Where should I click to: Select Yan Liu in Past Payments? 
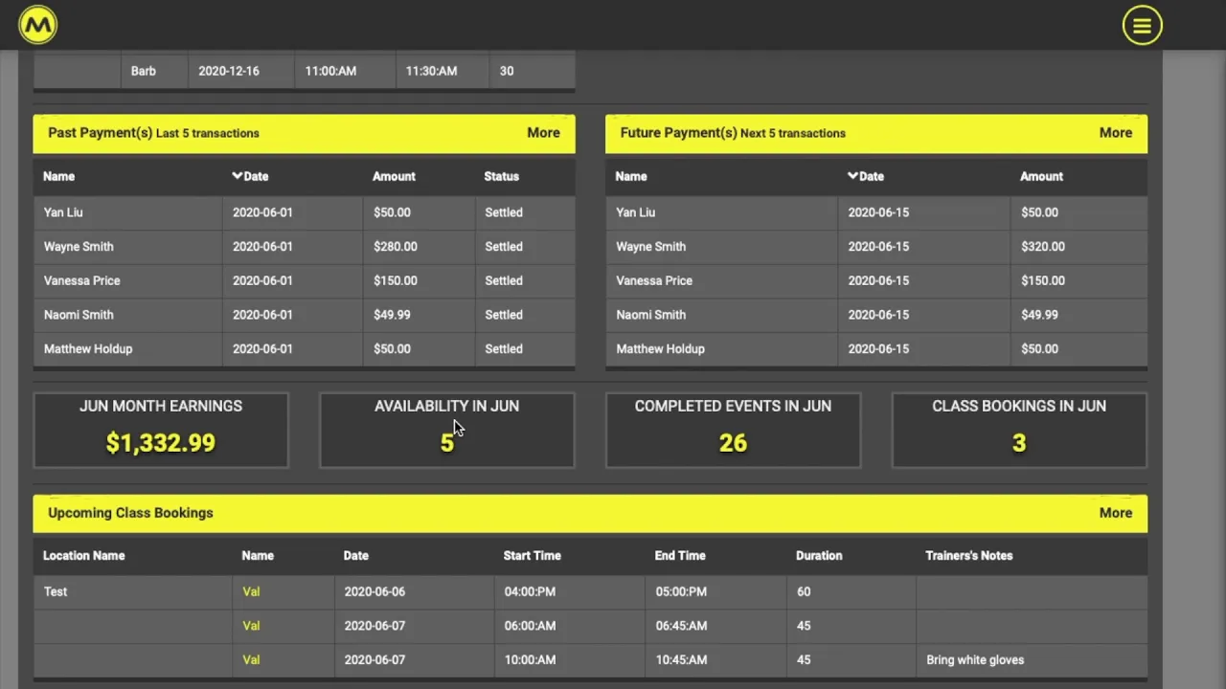pos(63,212)
